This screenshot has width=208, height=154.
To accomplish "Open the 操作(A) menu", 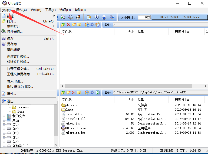I will 21,10.
